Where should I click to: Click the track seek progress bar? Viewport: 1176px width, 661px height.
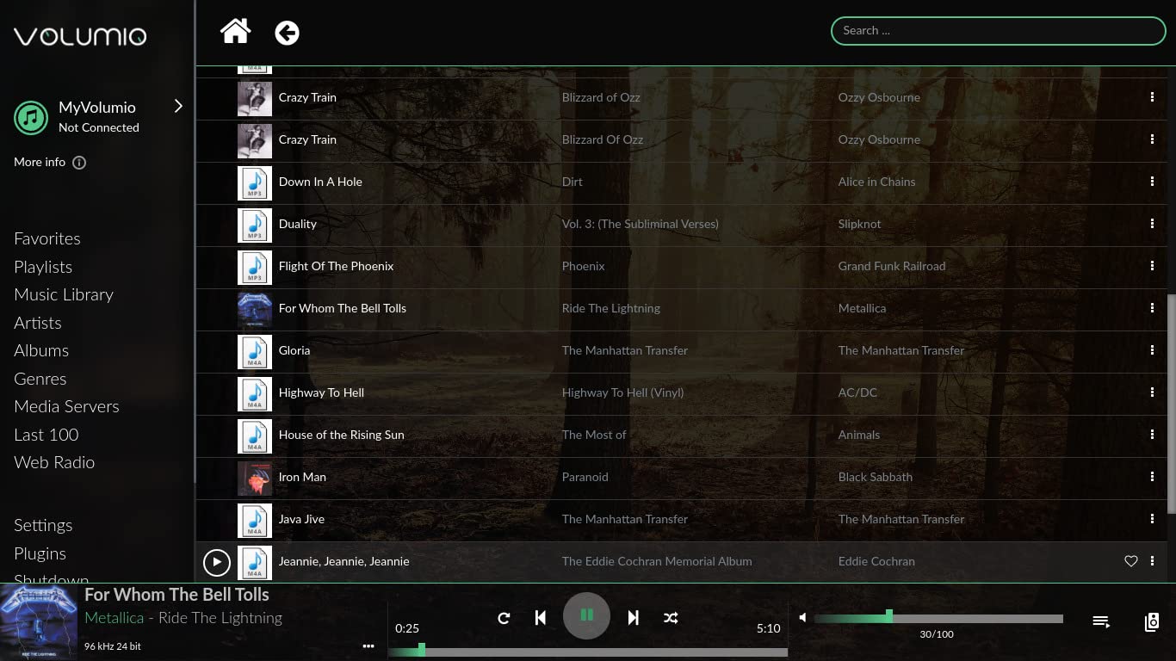[588, 652]
